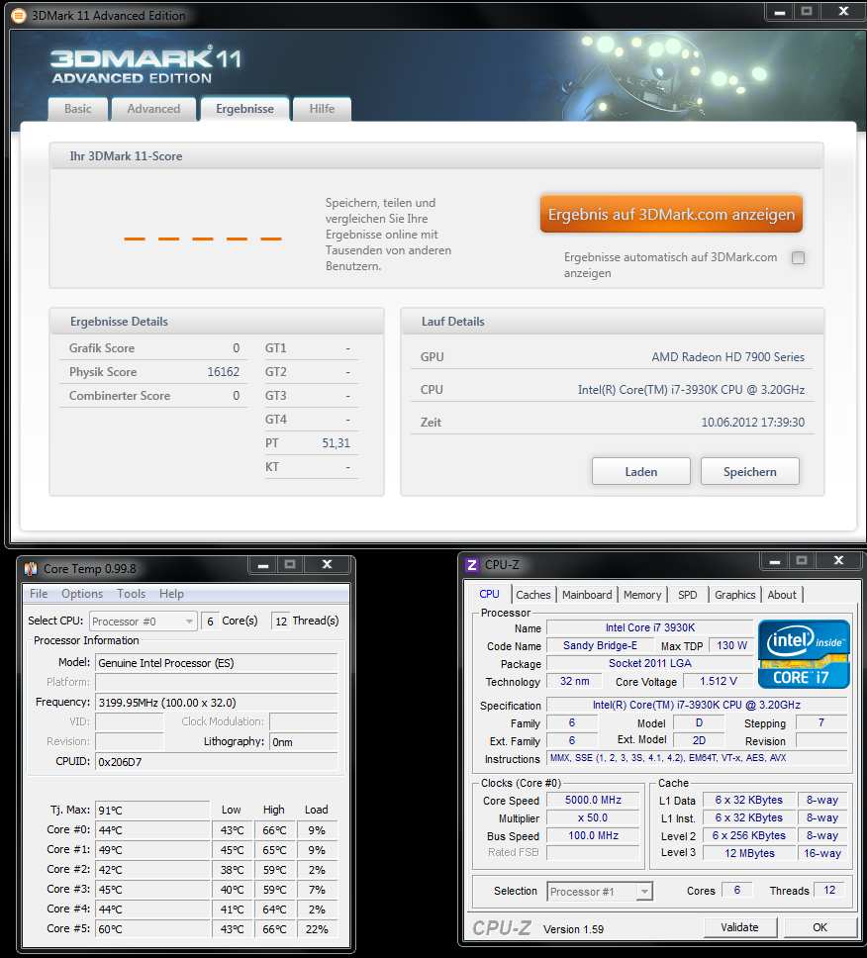The width and height of the screenshot is (867, 958).
Task: Click the Technology value 32 nm
Action: click(574, 681)
